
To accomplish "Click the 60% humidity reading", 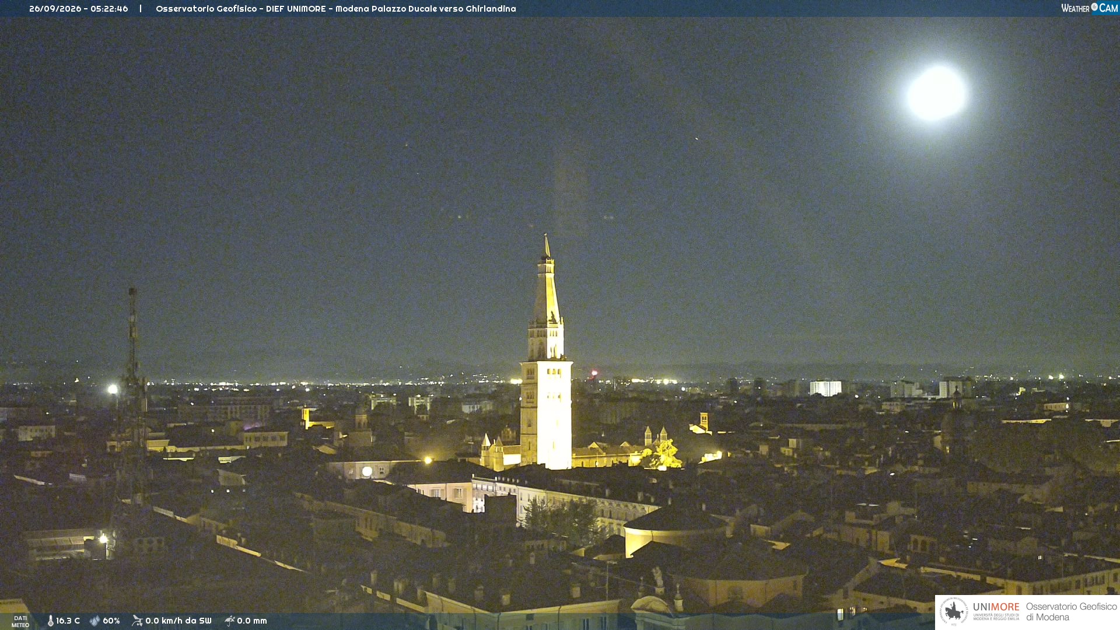I will pos(111,621).
